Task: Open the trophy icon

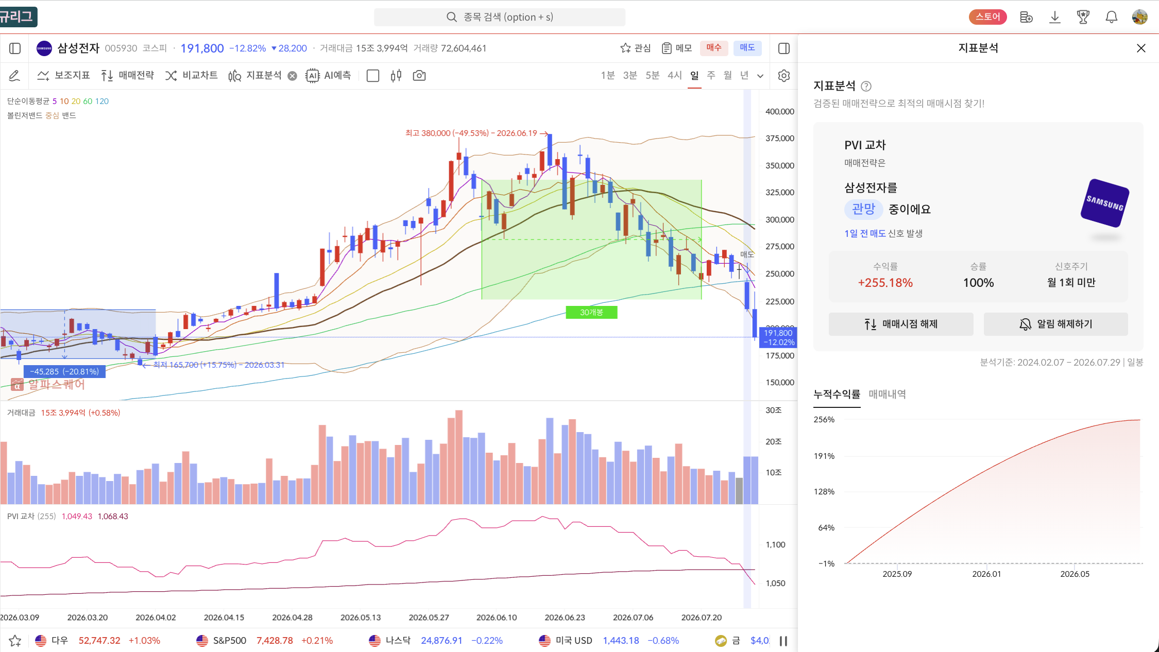Action: point(1083,17)
